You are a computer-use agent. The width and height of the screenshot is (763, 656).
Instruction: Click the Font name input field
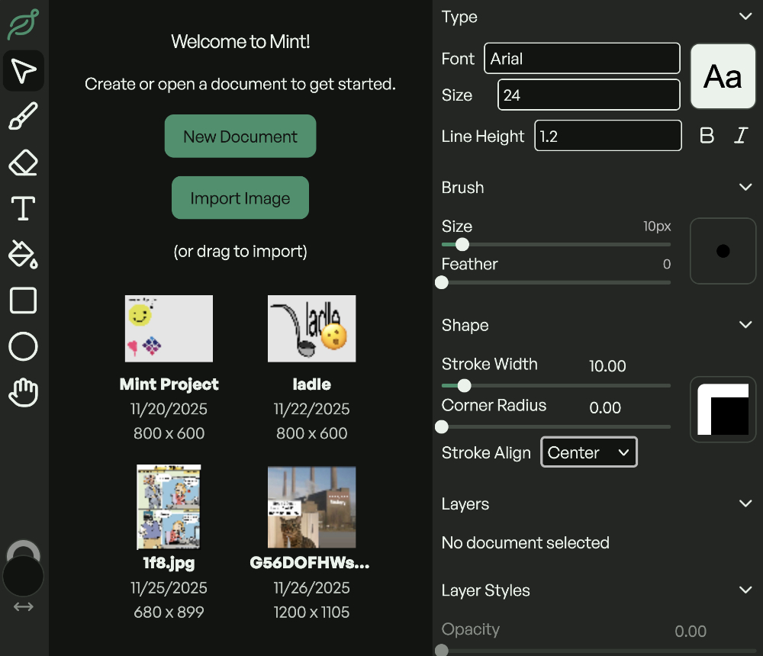581,59
